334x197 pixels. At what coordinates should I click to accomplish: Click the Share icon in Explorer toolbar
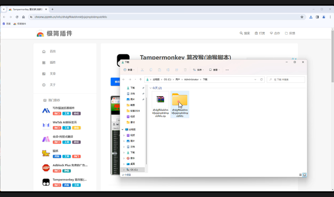coord(177,70)
